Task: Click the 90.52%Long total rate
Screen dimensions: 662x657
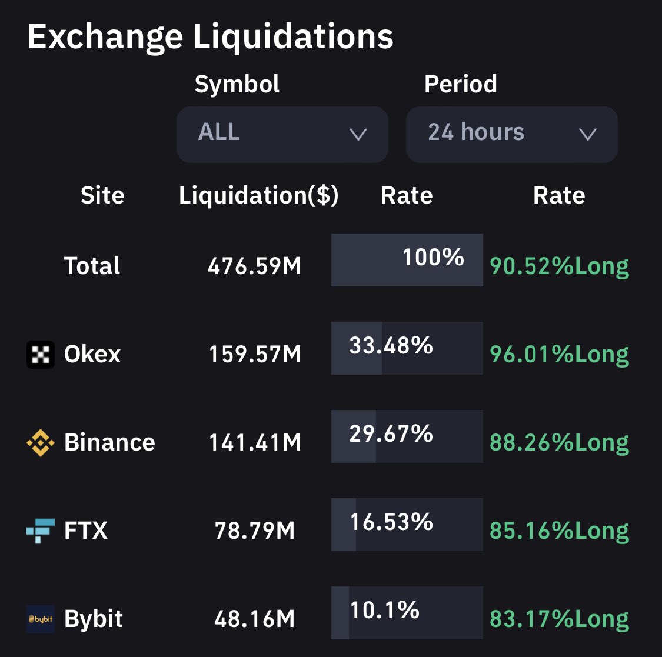Action: tap(559, 266)
